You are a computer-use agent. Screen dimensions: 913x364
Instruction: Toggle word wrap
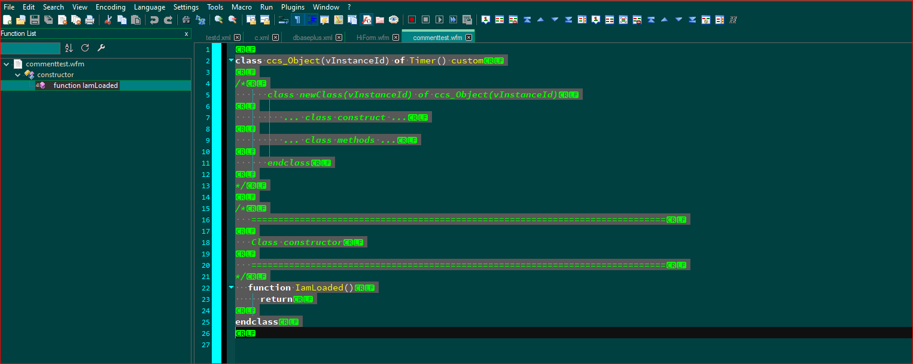pyautogui.click(x=284, y=20)
